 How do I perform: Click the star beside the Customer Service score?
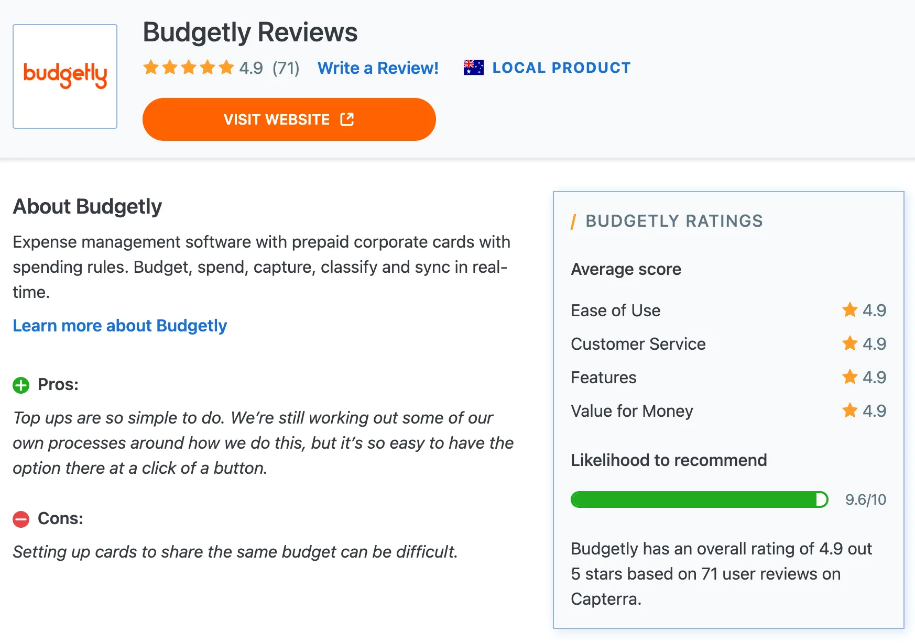[x=849, y=343]
